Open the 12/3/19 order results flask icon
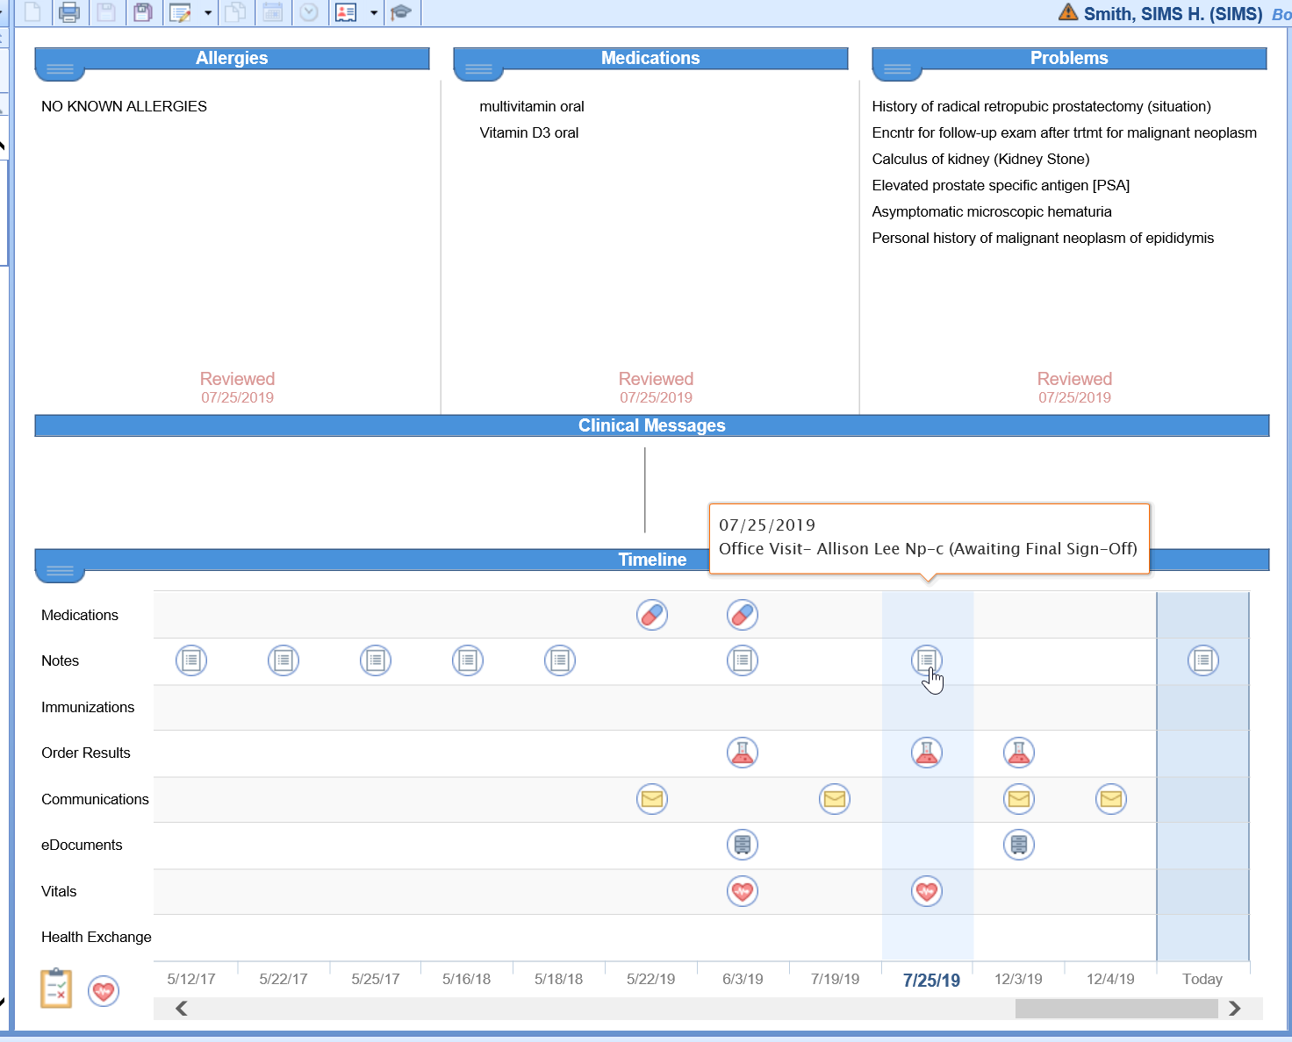 click(1019, 753)
